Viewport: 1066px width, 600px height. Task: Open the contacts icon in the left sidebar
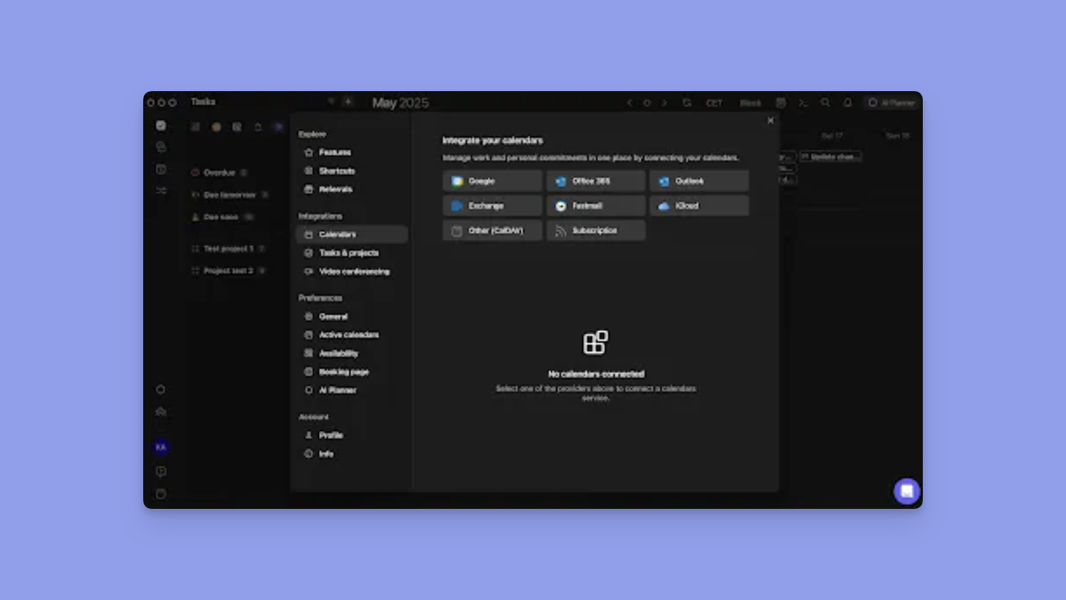pyautogui.click(x=161, y=147)
